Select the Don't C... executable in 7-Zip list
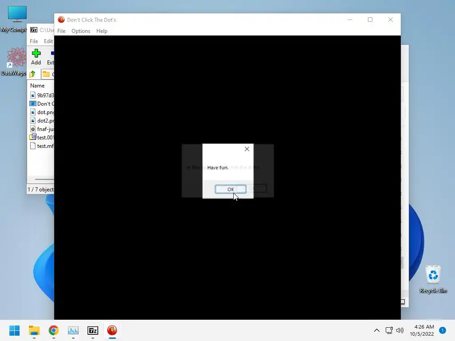 [42, 103]
